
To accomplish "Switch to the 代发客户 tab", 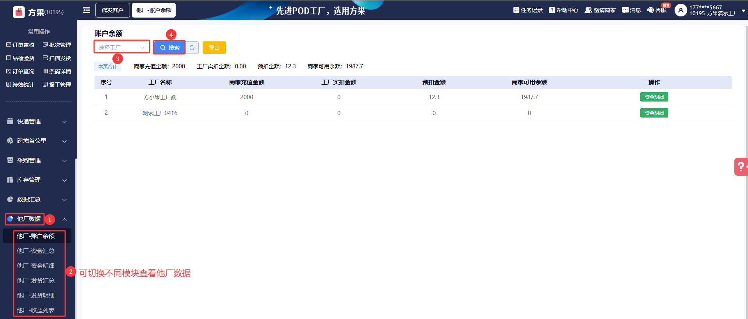I will (x=112, y=10).
